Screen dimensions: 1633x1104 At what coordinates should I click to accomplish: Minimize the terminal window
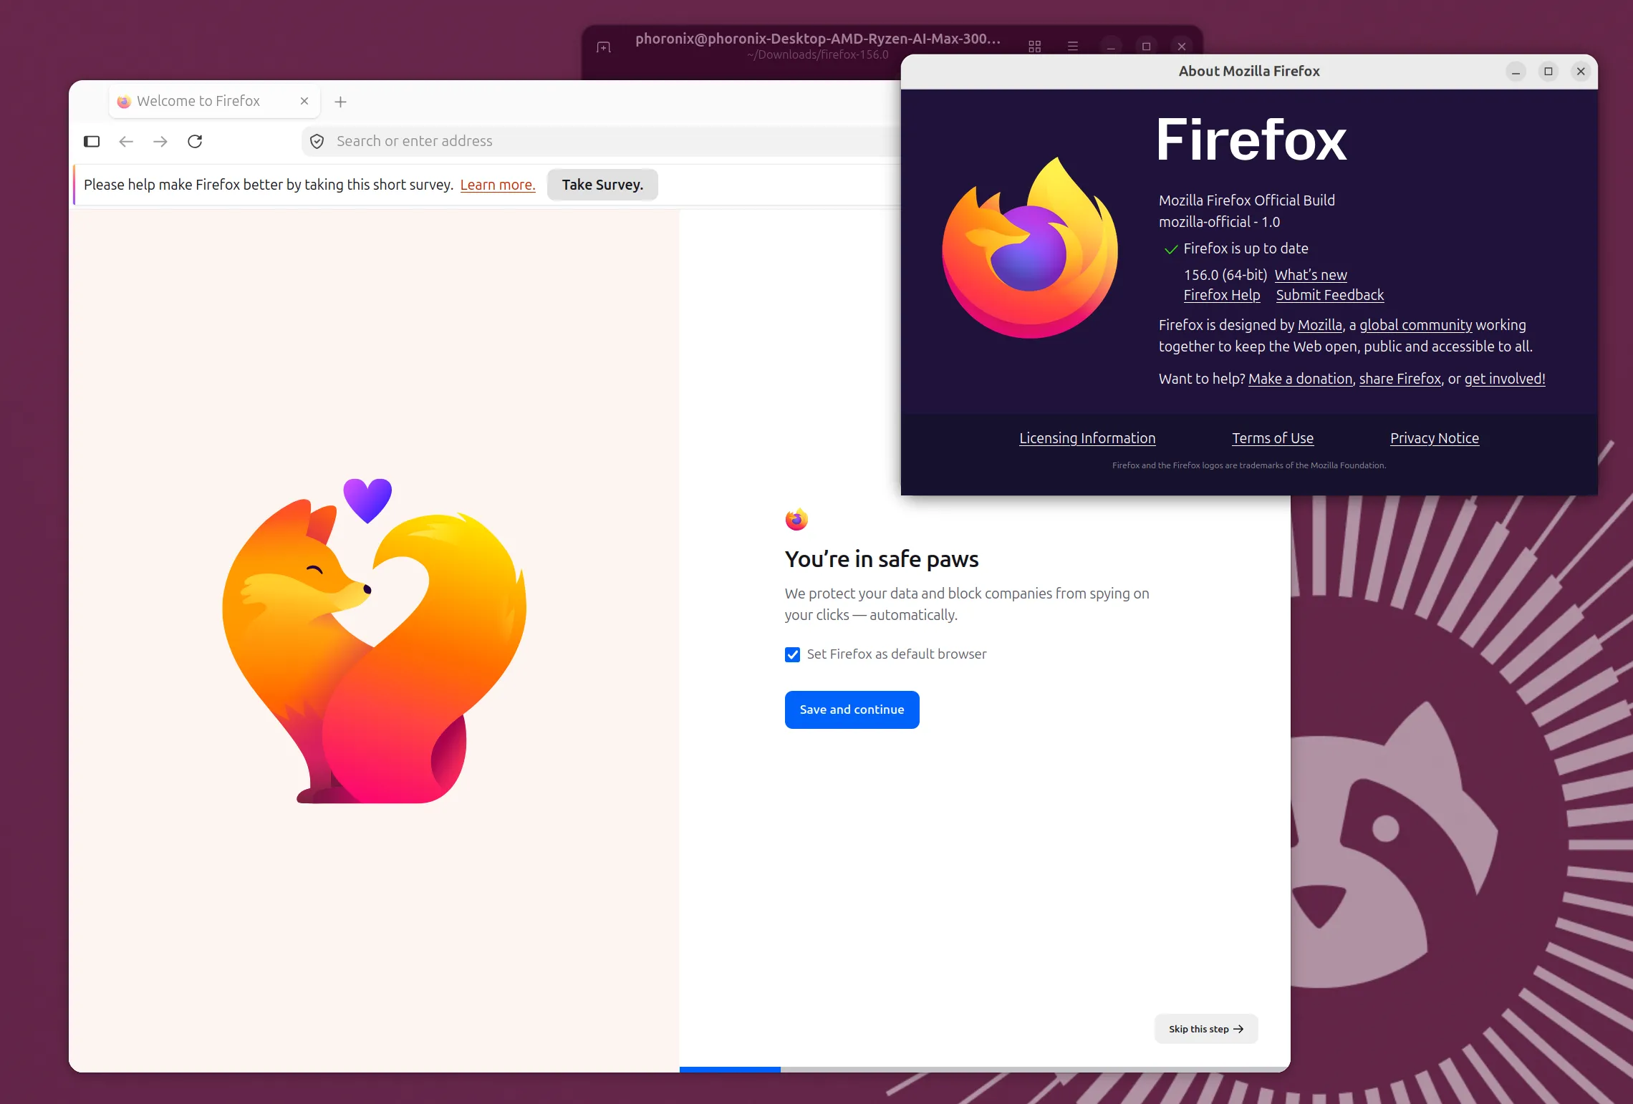(1111, 47)
